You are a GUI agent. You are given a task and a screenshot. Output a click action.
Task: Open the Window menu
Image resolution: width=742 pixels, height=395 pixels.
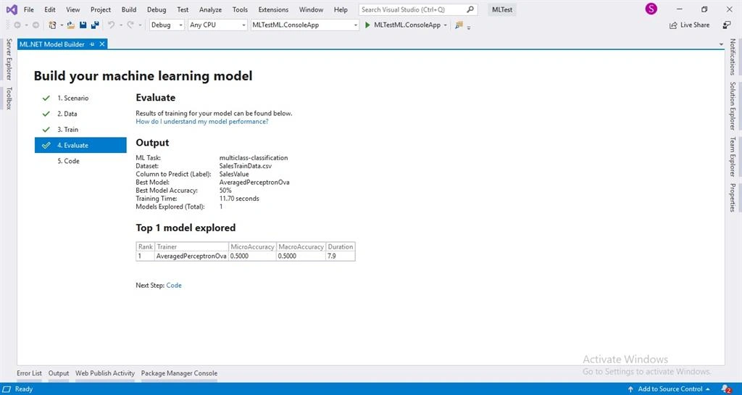(x=311, y=9)
